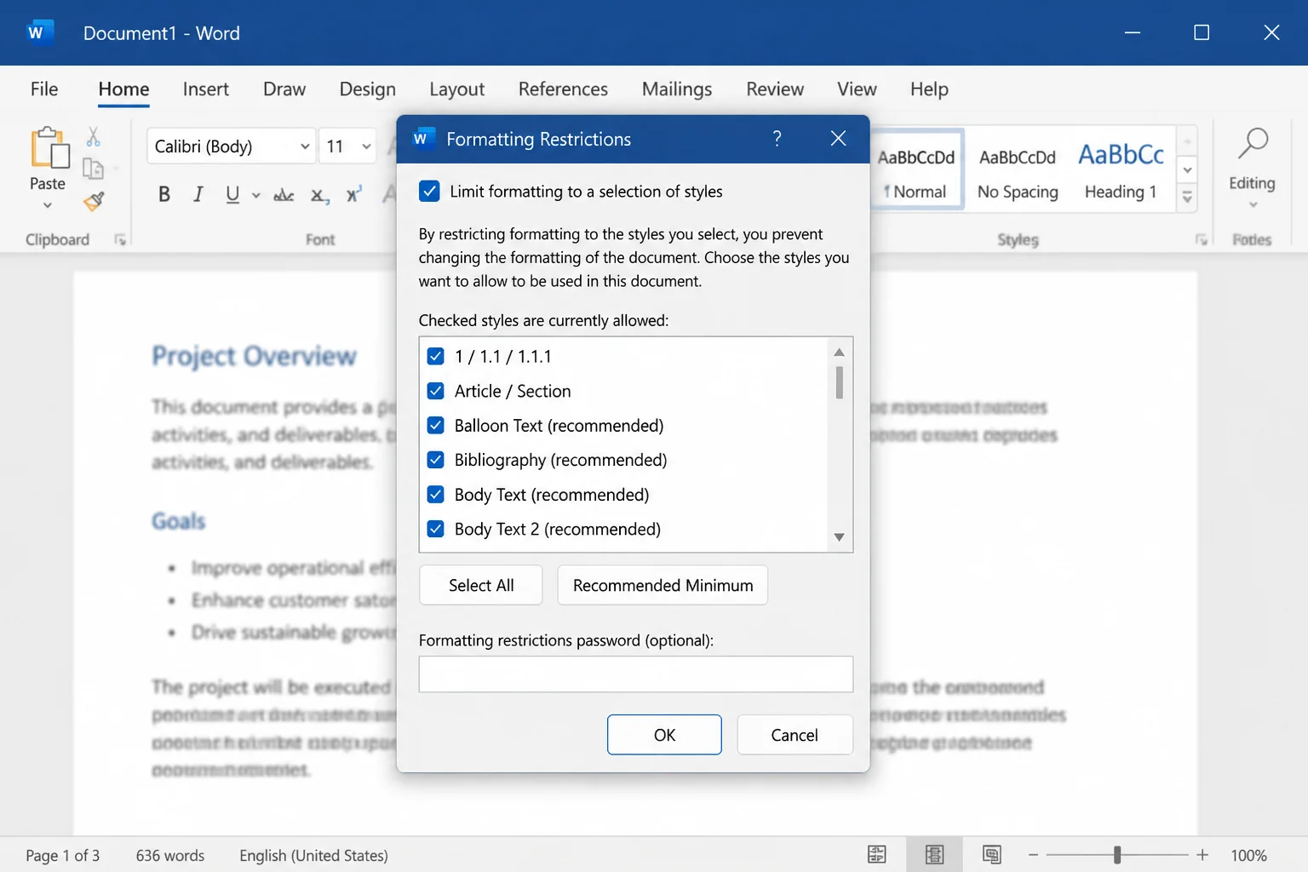Click the styles list scrollbar thumb
This screenshot has height=872, width=1308.
point(840,382)
